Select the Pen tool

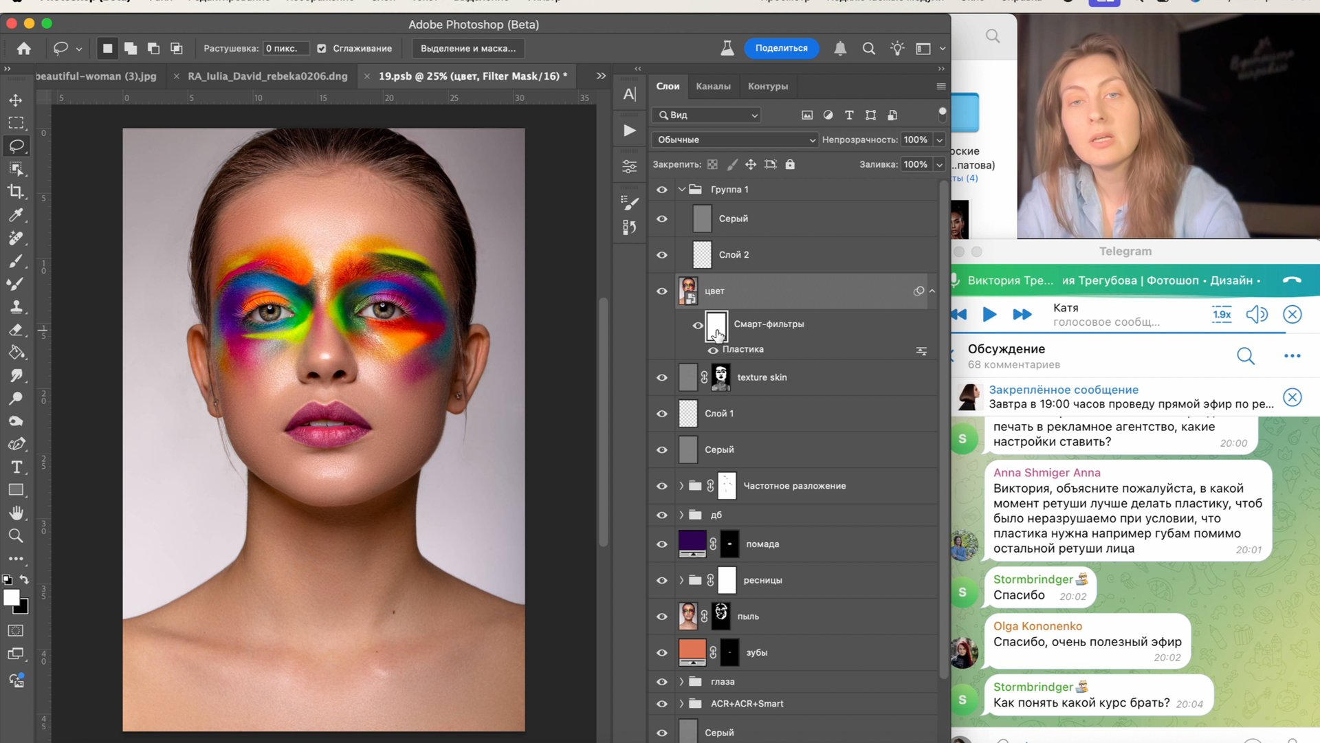(16, 444)
